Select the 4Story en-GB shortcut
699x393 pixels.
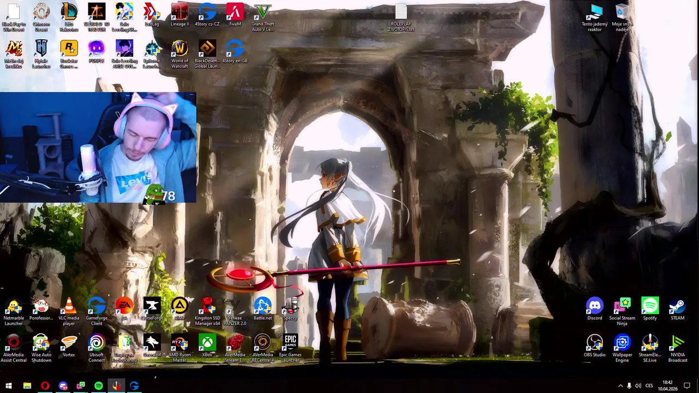235,51
